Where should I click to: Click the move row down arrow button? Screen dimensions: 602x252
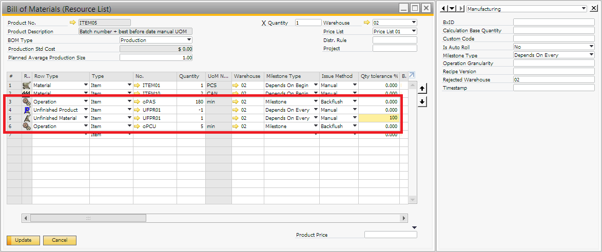422,101
